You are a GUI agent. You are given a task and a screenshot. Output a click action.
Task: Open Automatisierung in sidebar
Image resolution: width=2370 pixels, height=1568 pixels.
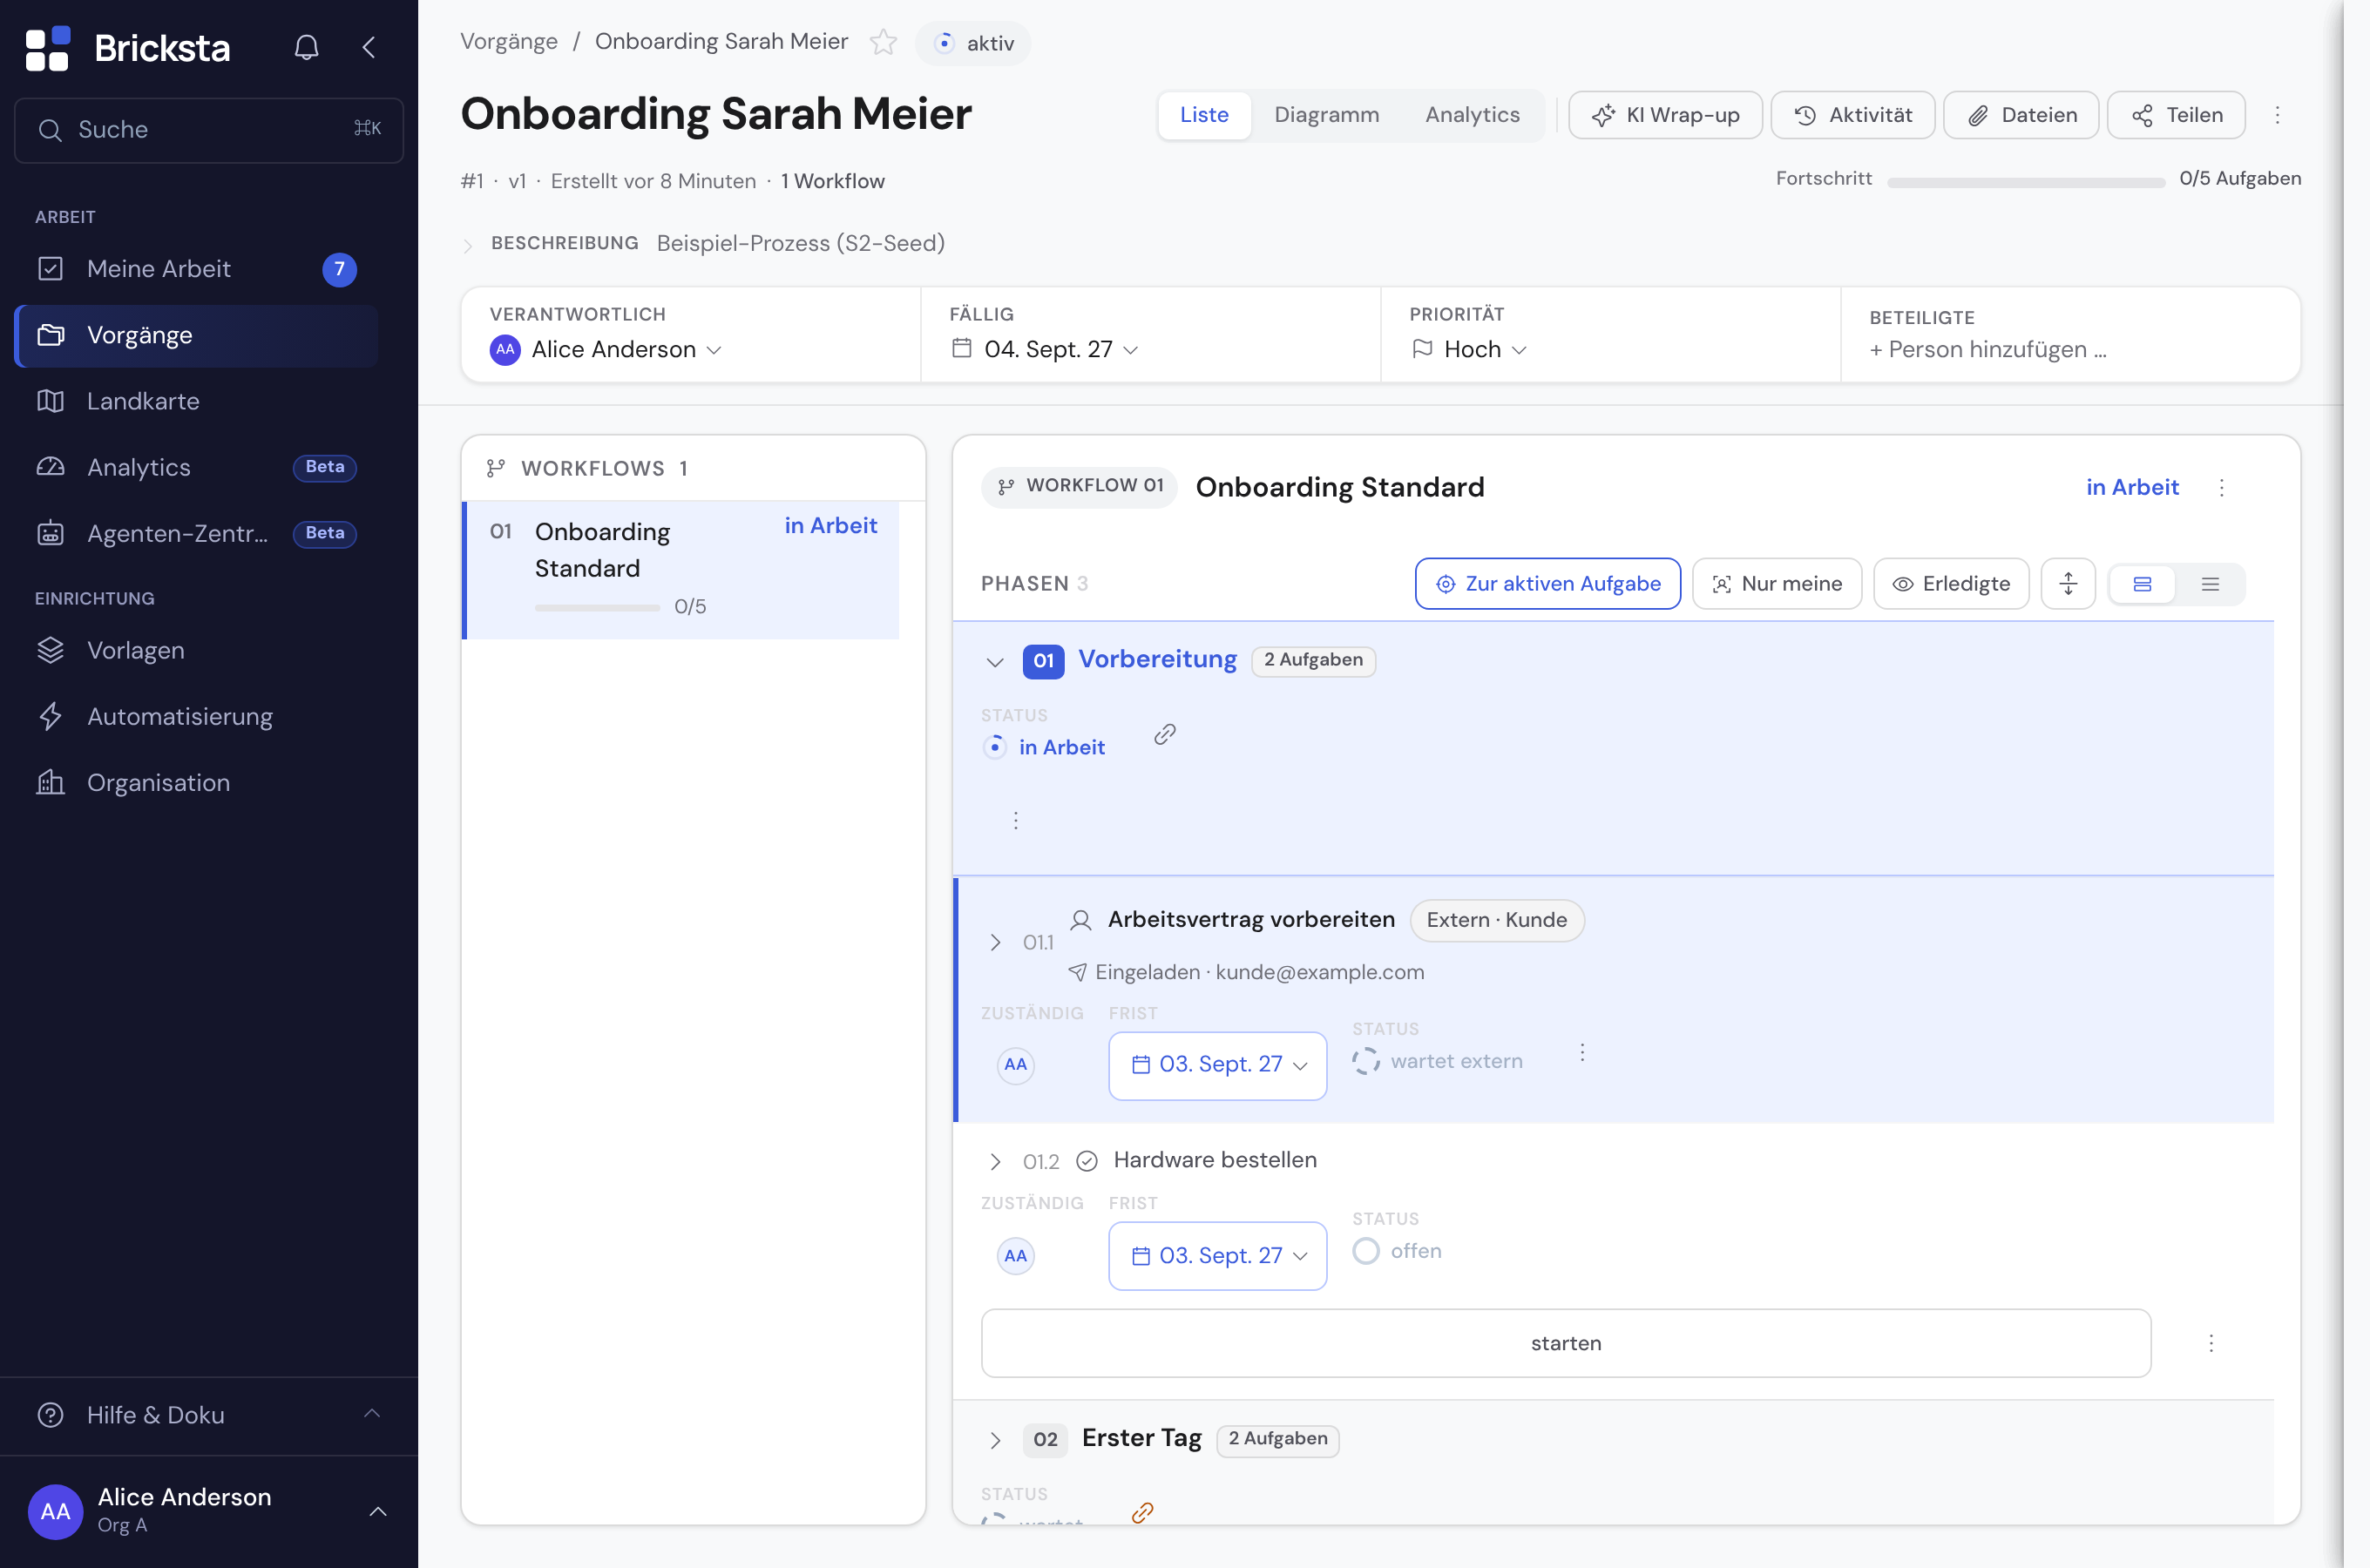(197, 716)
